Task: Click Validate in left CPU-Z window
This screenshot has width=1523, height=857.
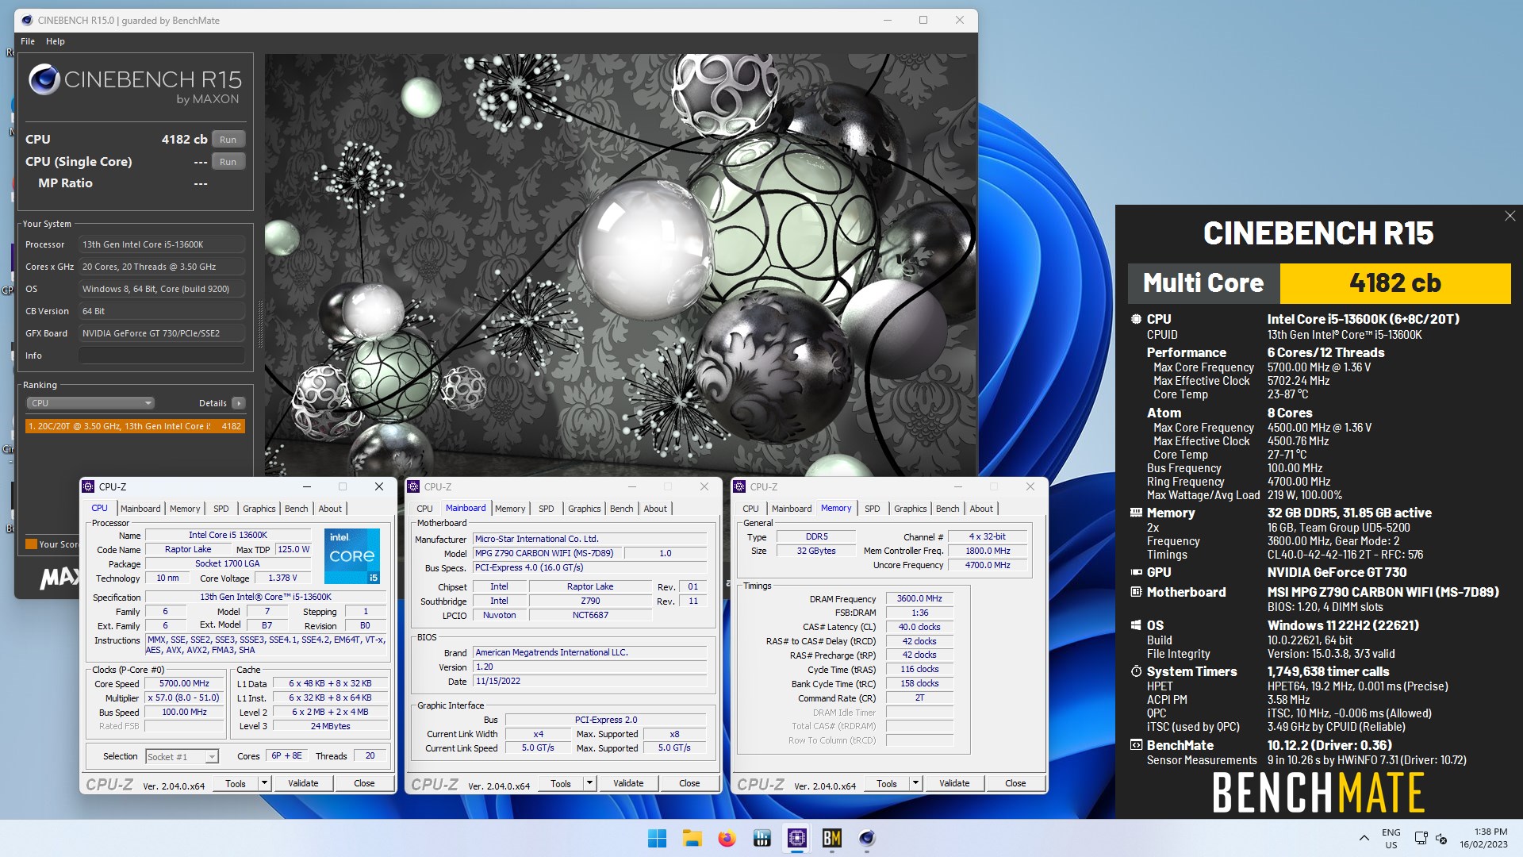Action: 303,783
